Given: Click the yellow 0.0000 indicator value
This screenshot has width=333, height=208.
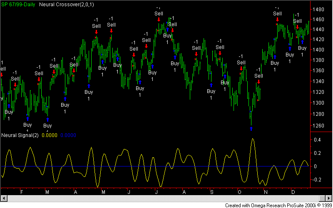Looking at the screenshot, I should [49, 135].
